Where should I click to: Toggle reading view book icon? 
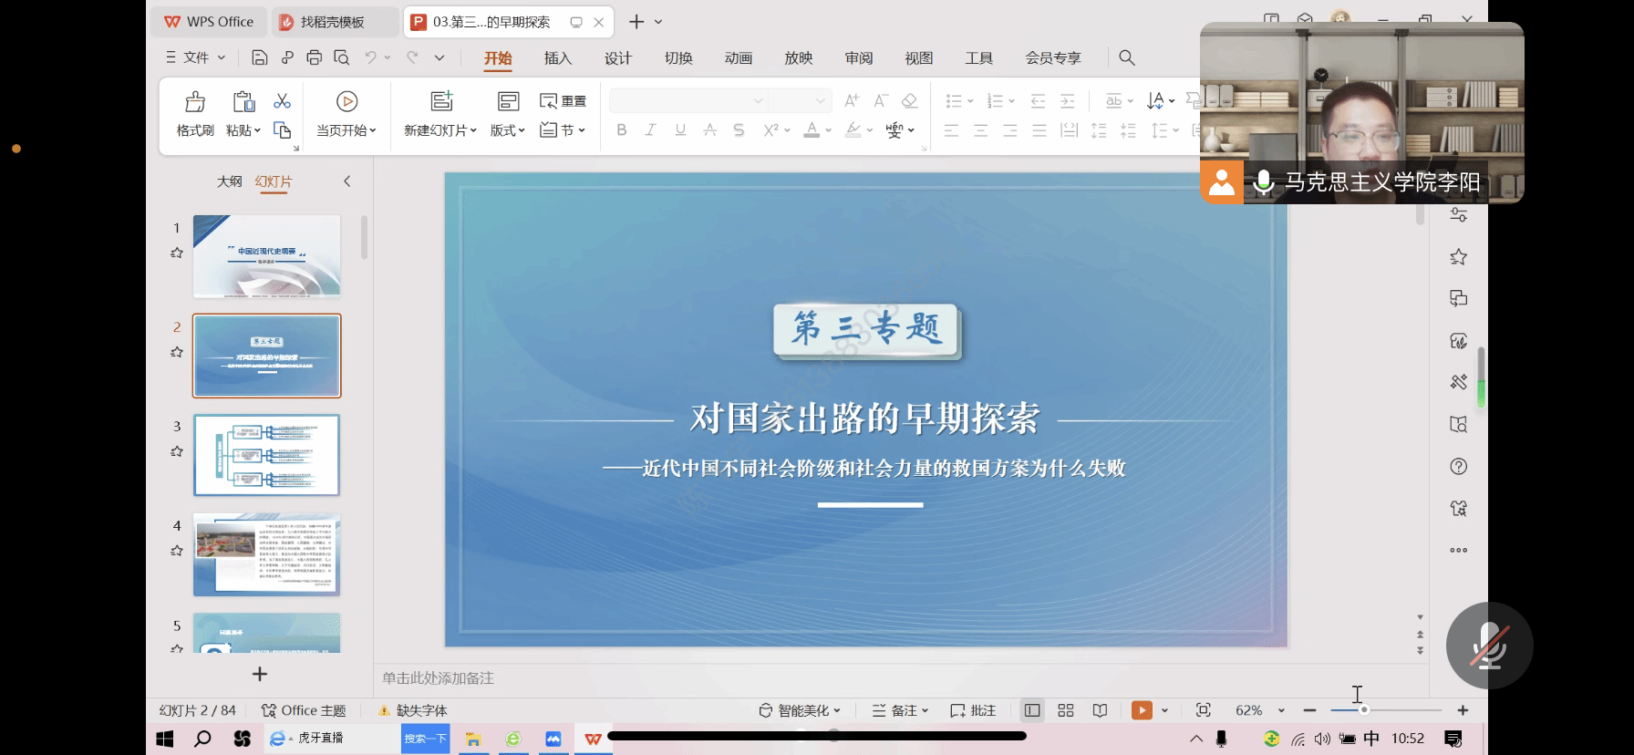pos(1101,710)
